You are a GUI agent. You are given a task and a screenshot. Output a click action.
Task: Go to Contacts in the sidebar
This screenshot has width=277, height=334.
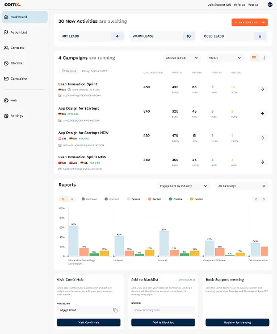point(14,48)
